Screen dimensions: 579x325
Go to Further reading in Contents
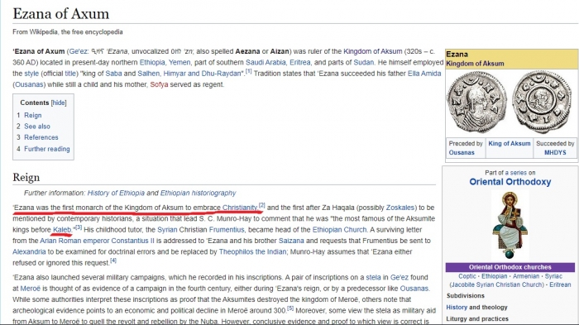47,149
